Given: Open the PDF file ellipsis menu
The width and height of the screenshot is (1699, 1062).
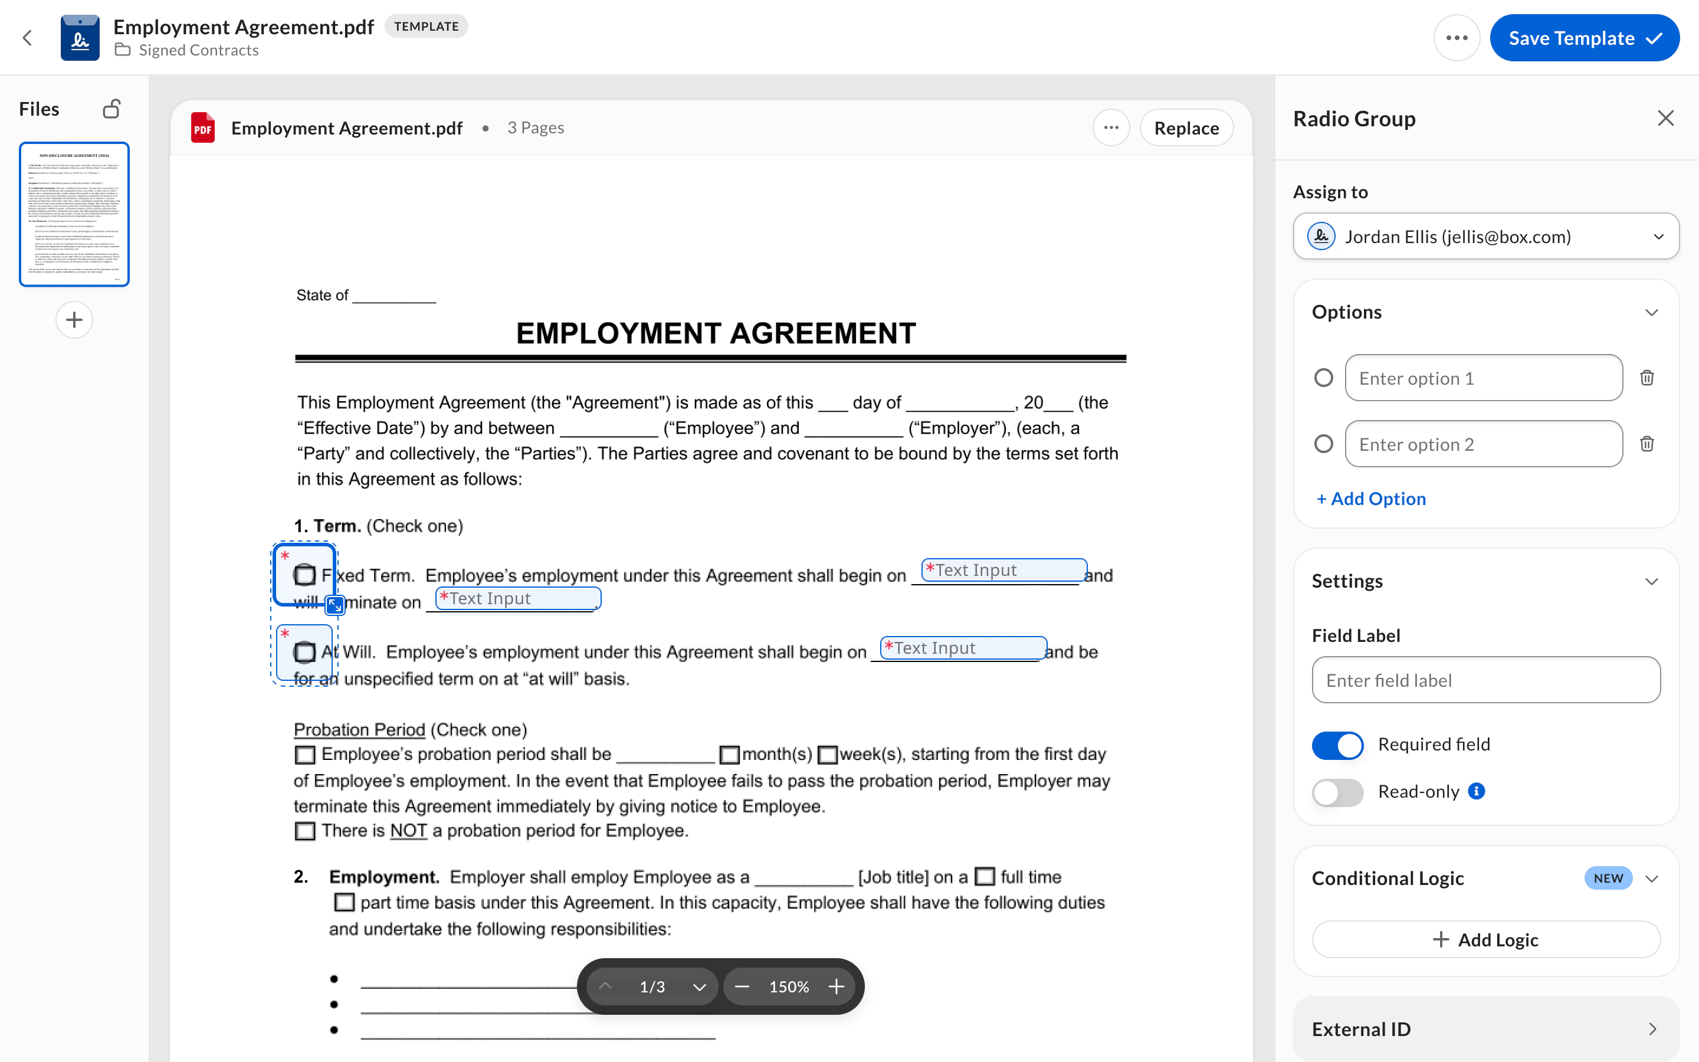Looking at the screenshot, I should 1111,128.
